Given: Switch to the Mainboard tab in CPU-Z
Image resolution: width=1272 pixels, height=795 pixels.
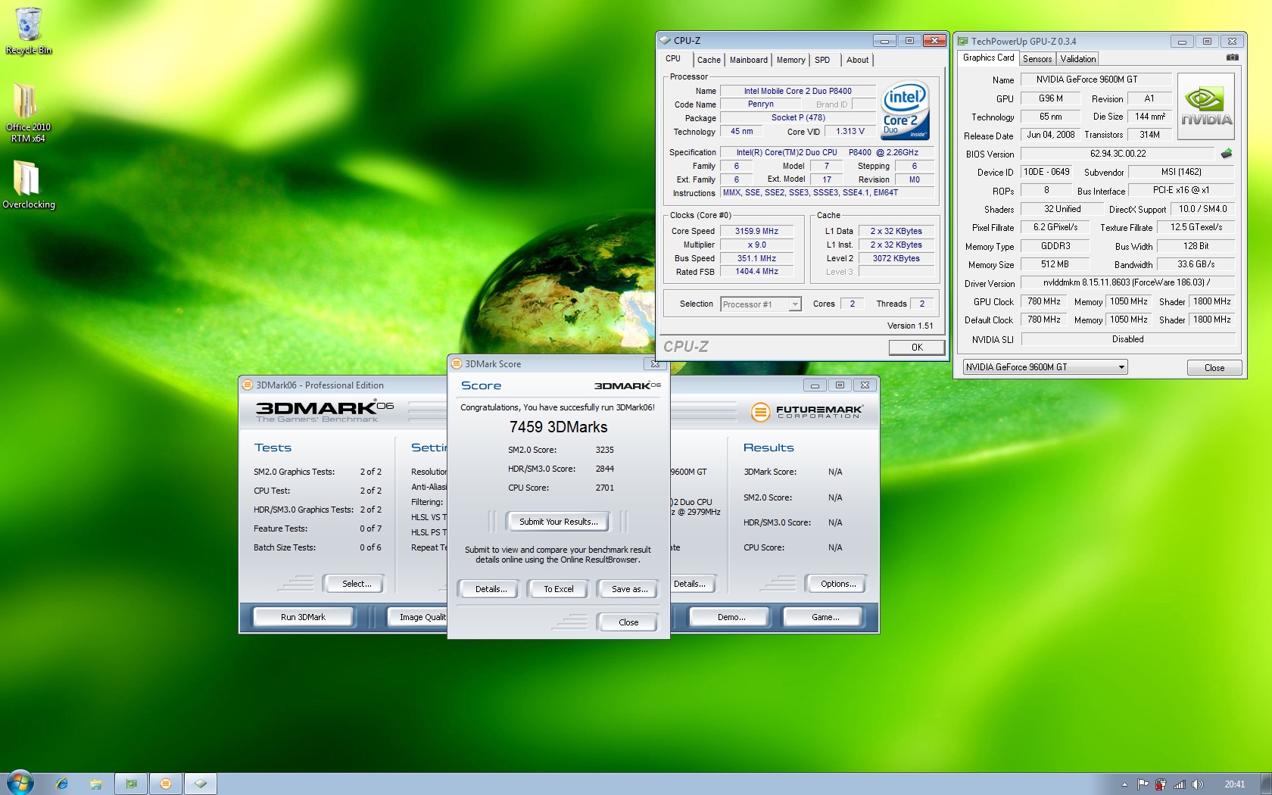Looking at the screenshot, I should click(748, 60).
